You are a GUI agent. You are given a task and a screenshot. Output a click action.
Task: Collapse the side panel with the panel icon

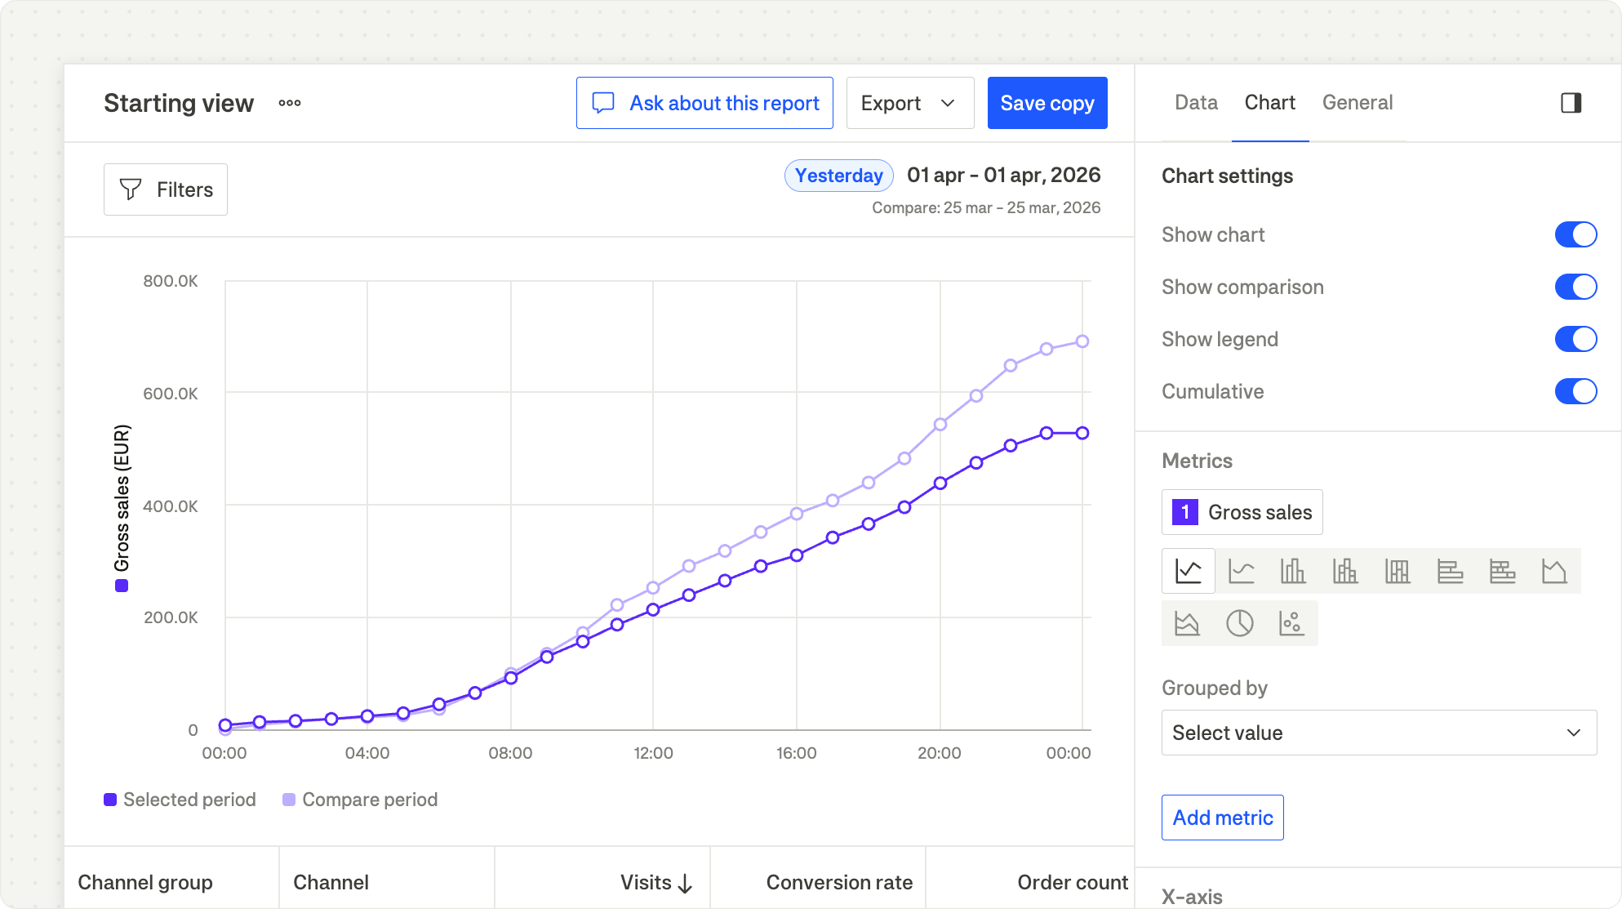coord(1571,103)
